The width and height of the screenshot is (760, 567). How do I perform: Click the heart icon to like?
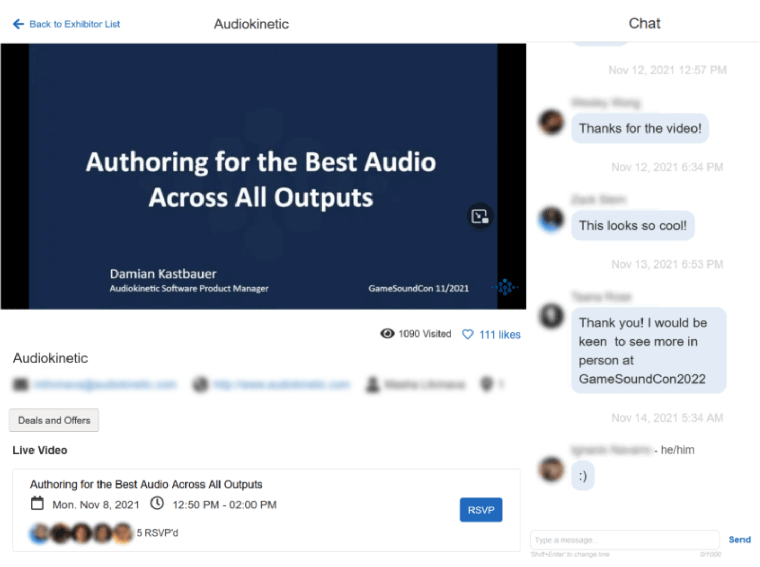click(x=468, y=335)
